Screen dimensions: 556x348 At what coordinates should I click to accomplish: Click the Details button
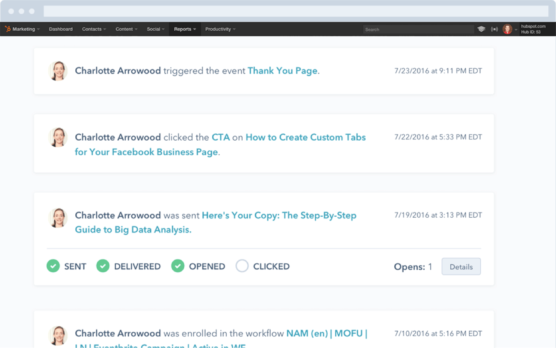pyautogui.click(x=461, y=266)
